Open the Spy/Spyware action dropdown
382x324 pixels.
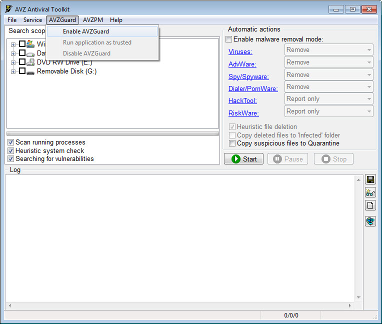(328, 75)
